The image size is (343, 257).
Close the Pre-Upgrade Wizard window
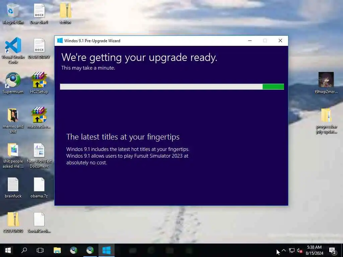click(x=280, y=40)
